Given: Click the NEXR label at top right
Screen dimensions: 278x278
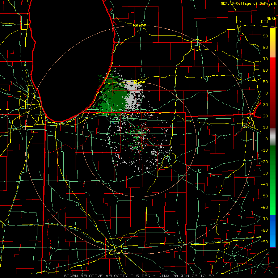Looking at the screenshot, I should (272, 19).
